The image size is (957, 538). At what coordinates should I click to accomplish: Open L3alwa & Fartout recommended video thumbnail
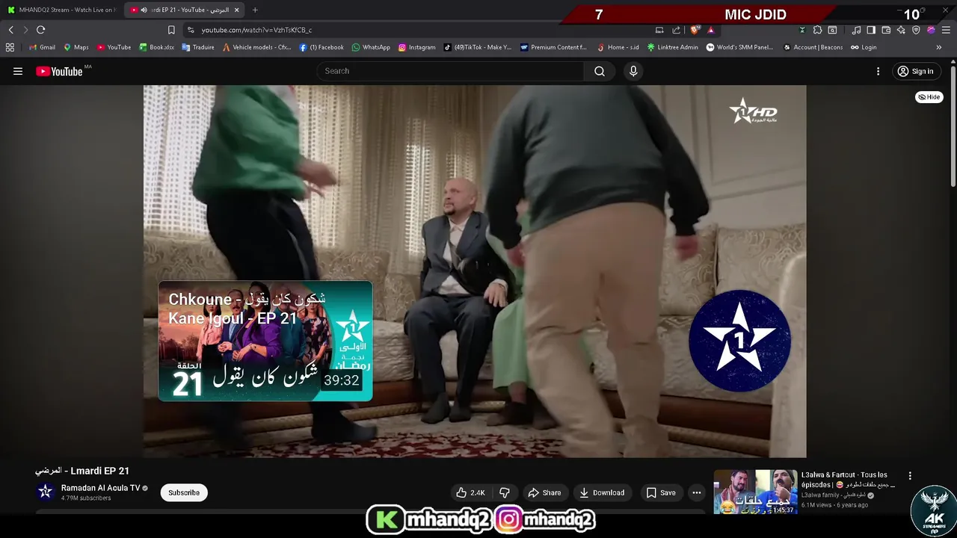[x=755, y=492]
